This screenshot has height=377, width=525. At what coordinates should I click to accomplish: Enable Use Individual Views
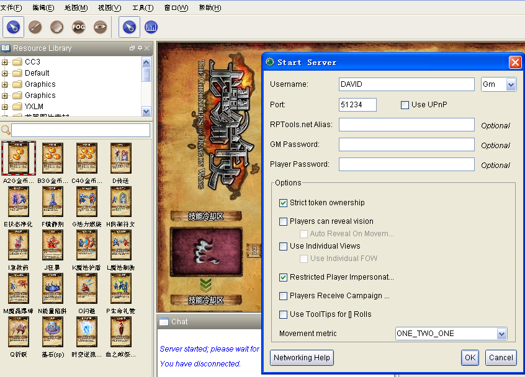tap(283, 247)
